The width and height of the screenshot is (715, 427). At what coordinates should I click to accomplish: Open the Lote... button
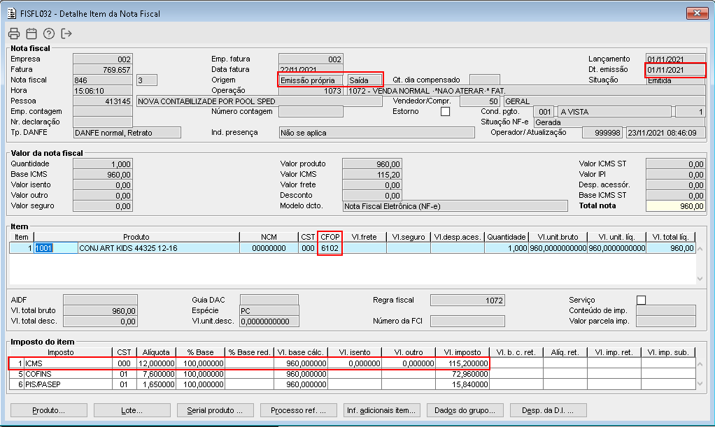132,410
